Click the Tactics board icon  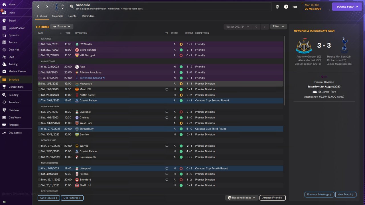coord(4,42)
